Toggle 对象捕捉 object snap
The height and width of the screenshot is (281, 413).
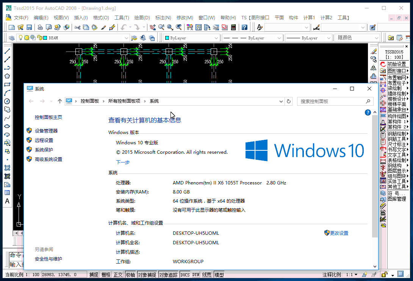tap(147, 275)
